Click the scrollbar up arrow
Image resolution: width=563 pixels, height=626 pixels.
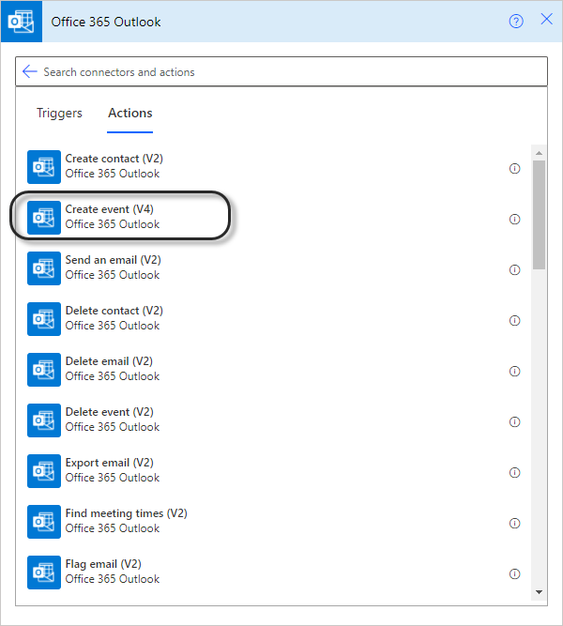pyautogui.click(x=539, y=153)
